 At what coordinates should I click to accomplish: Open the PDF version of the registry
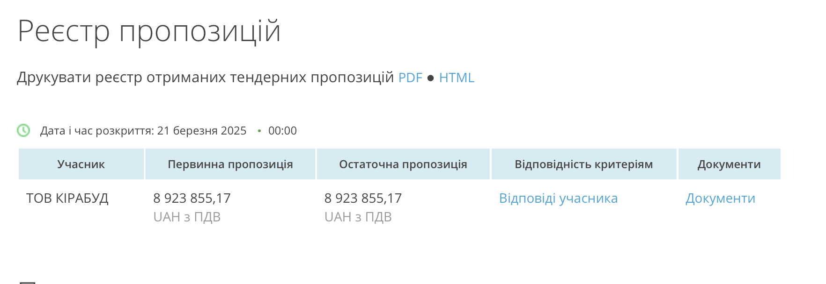point(410,78)
